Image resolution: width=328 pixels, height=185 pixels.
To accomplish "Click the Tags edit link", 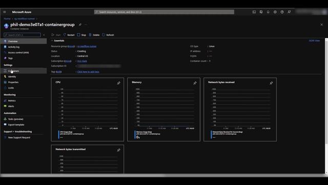I will click(x=59, y=72).
